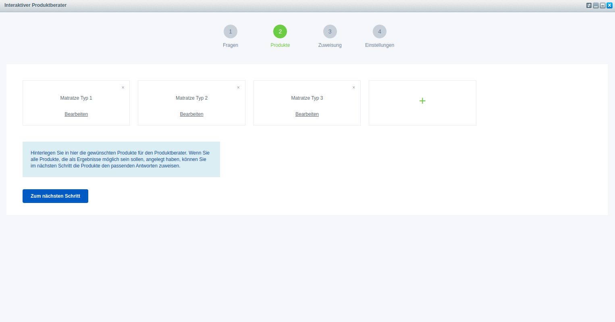Click Zum nächsten Schritt button
This screenshot has width=615, height=322.
[55, 196]
